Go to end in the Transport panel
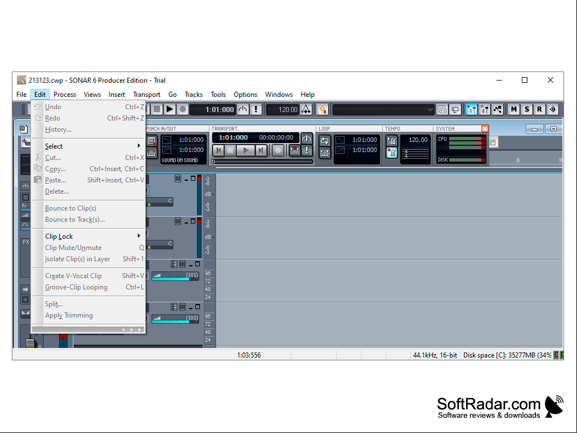 [261, 150]
